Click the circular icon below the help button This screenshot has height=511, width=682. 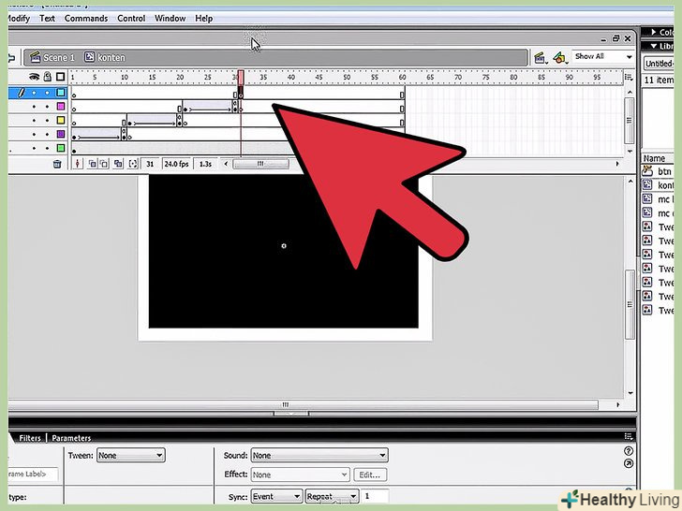tap(628, 463)
